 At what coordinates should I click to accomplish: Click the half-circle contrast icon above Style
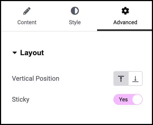(x=75, y=11)
